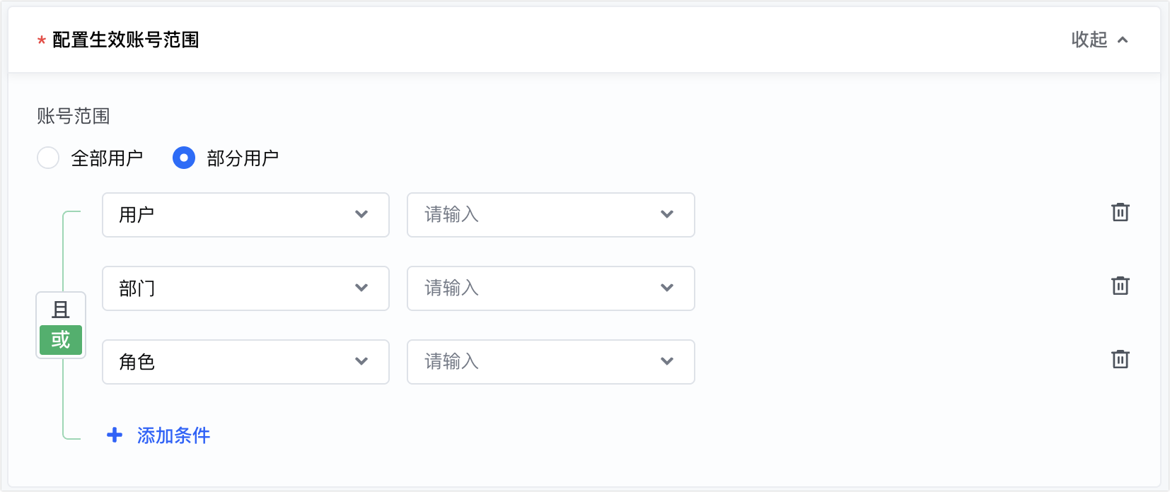Collapse the section using 收起 button
This screenshot has height=492, width=1170.
click(1089, 40)
